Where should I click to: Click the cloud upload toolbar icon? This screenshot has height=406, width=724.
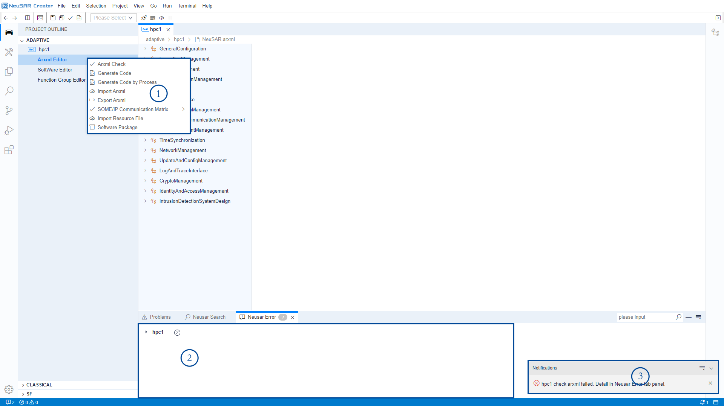click(161, 18)
